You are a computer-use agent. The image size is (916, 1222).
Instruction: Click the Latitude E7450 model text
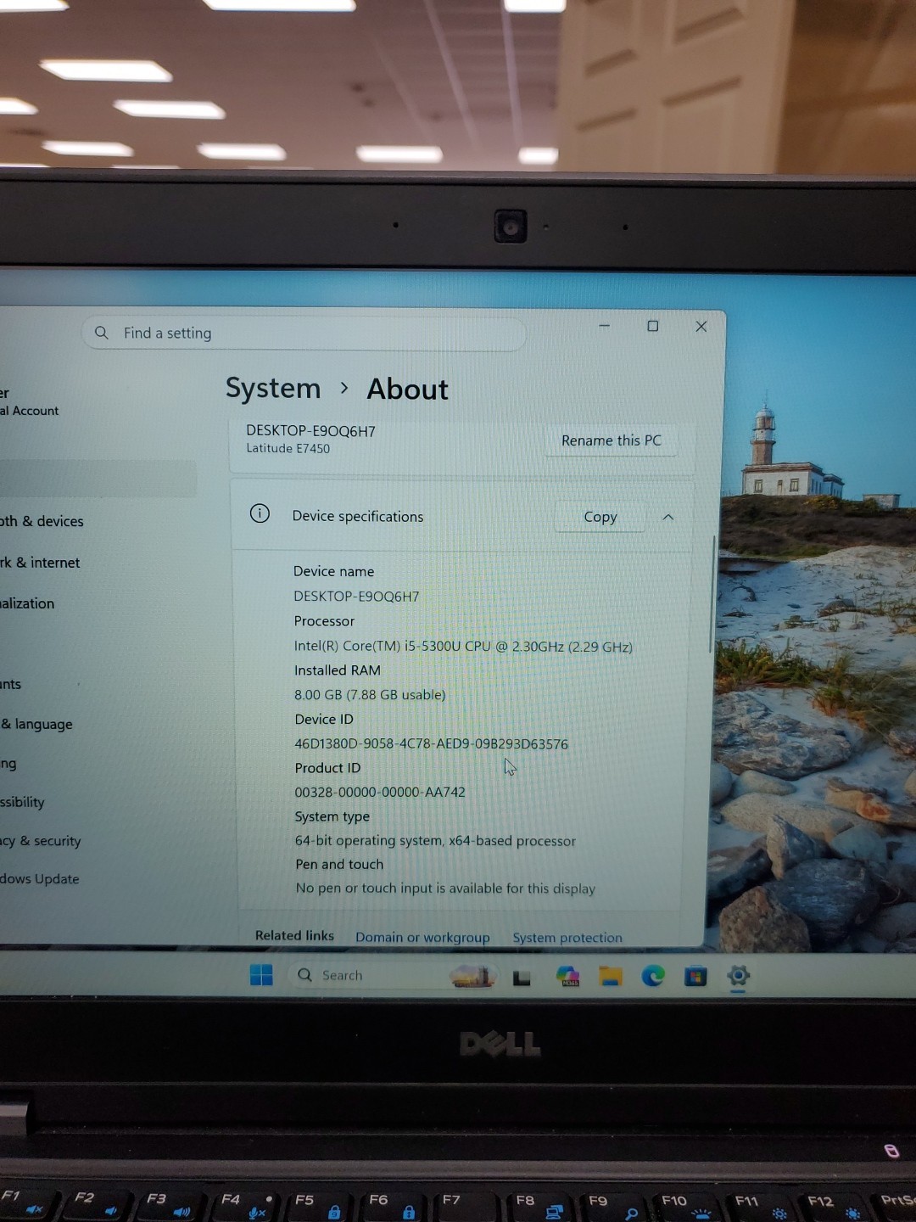[288, 448]
